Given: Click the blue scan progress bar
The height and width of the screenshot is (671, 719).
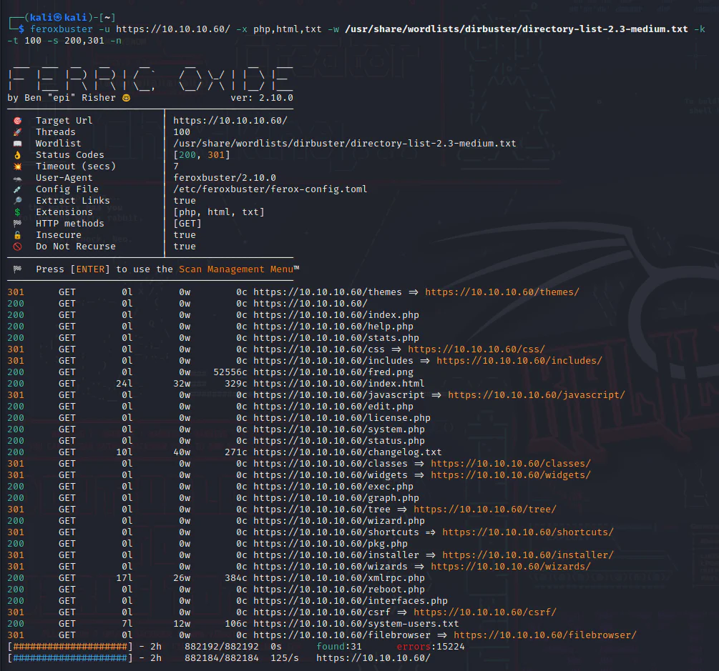Looking at the screenshot, I should coord(70,657).
